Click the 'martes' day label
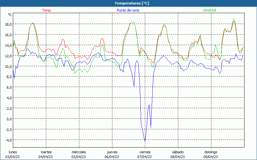The height and width of the screenshot is (160, 257). coord(46,152)
